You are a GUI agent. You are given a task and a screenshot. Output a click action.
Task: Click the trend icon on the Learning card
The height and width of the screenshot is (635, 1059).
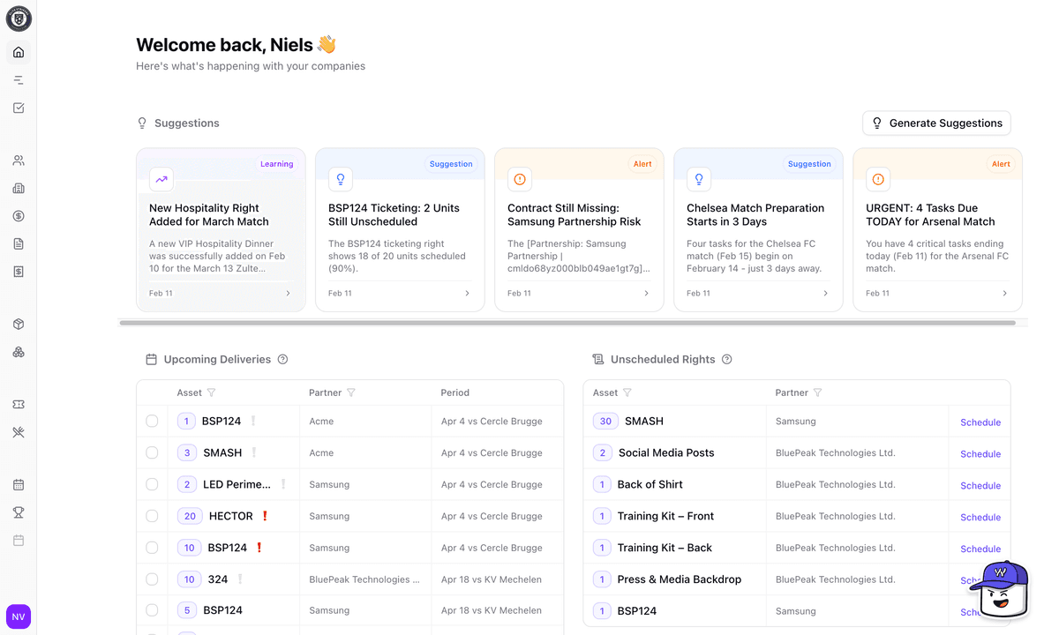pyautogui.click(x=161, y=179)
